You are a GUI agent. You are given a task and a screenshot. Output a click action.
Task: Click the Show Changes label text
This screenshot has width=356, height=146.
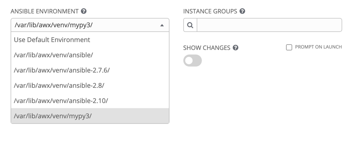207,48
